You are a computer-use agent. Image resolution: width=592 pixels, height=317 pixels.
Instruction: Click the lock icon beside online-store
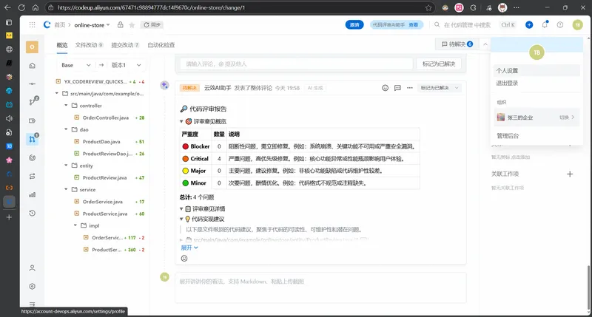[120, 25]
